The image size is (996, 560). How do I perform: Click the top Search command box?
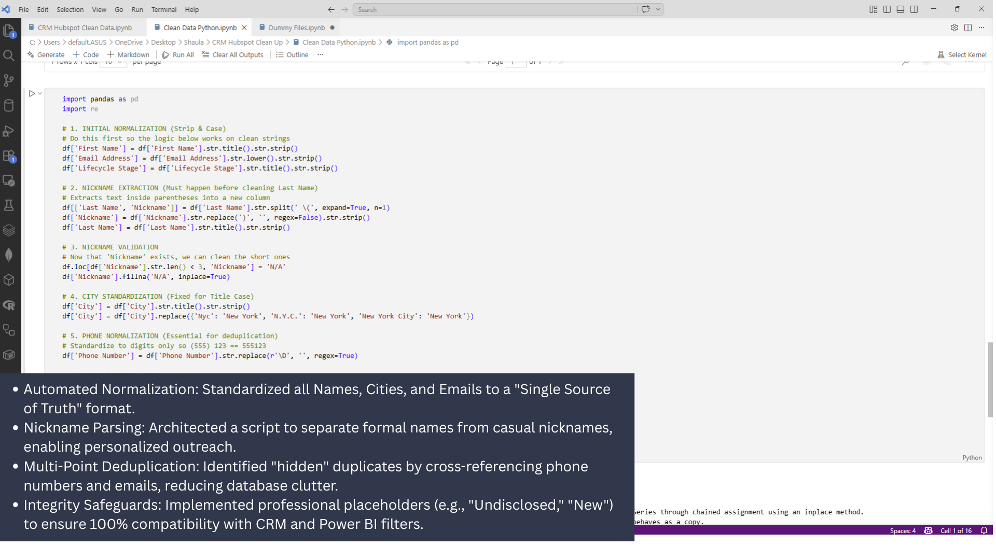495,9
